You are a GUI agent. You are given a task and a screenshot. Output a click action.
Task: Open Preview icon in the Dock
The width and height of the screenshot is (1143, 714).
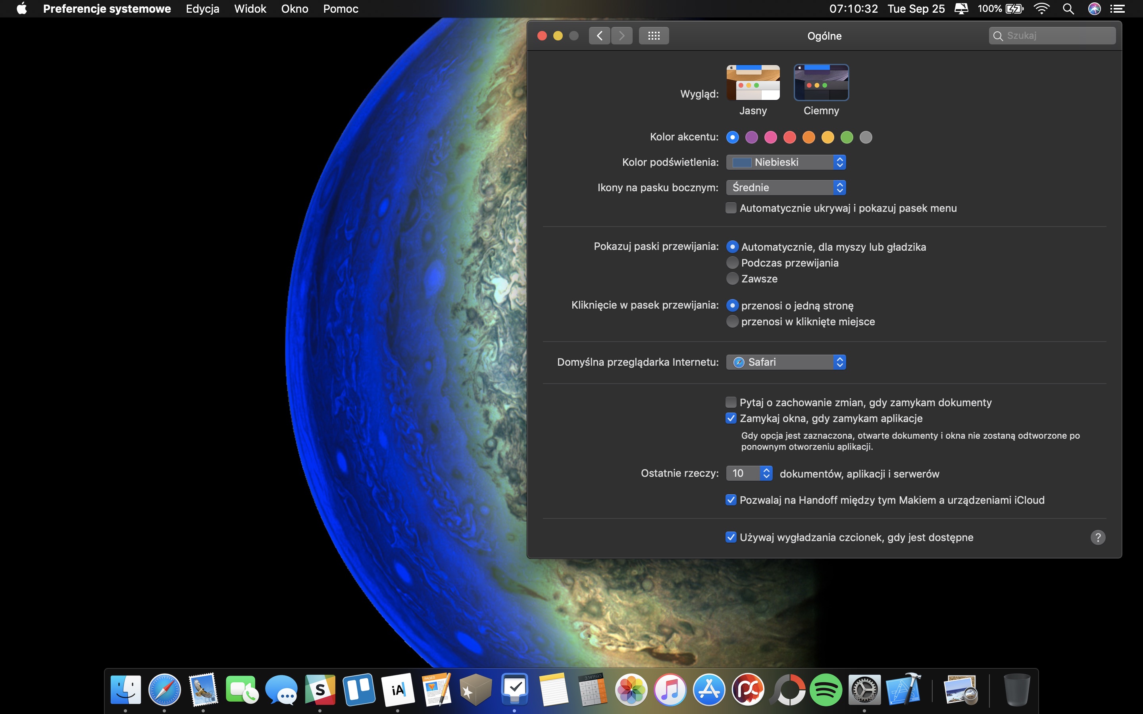tap(961, 690)
